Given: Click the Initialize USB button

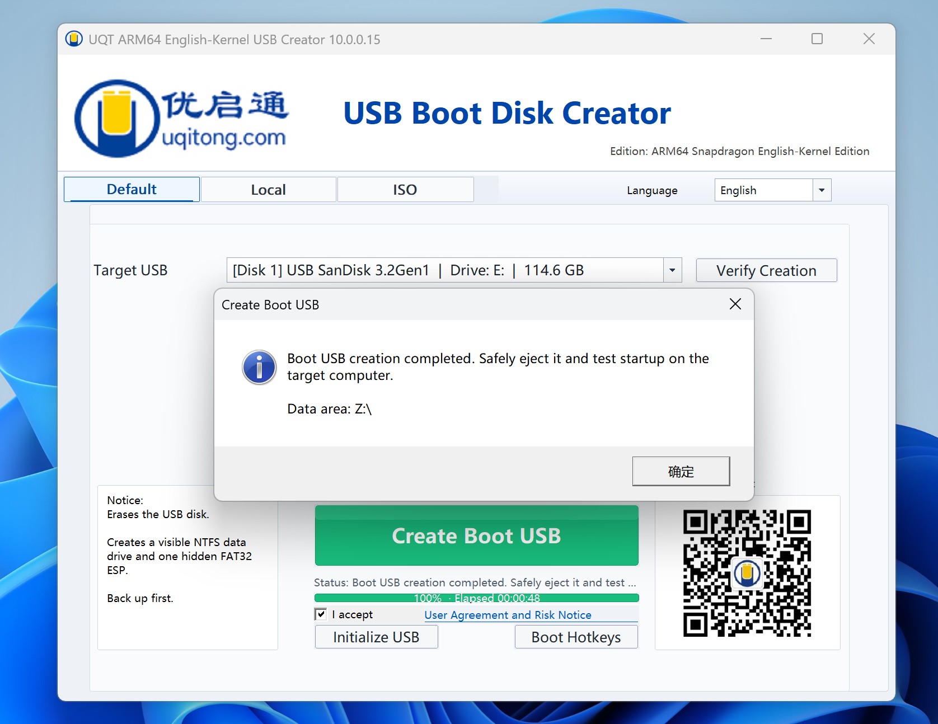Looking at the screenshot, I should (x=376, y=637).
